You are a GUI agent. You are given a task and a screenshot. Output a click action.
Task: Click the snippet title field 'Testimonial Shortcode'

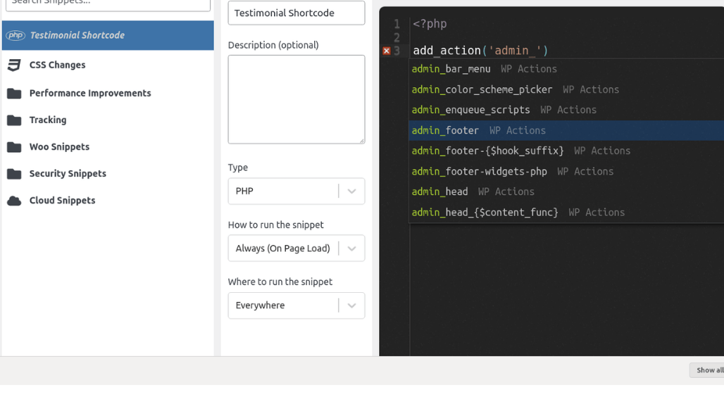pyautogui.click(x=296, y=13)
